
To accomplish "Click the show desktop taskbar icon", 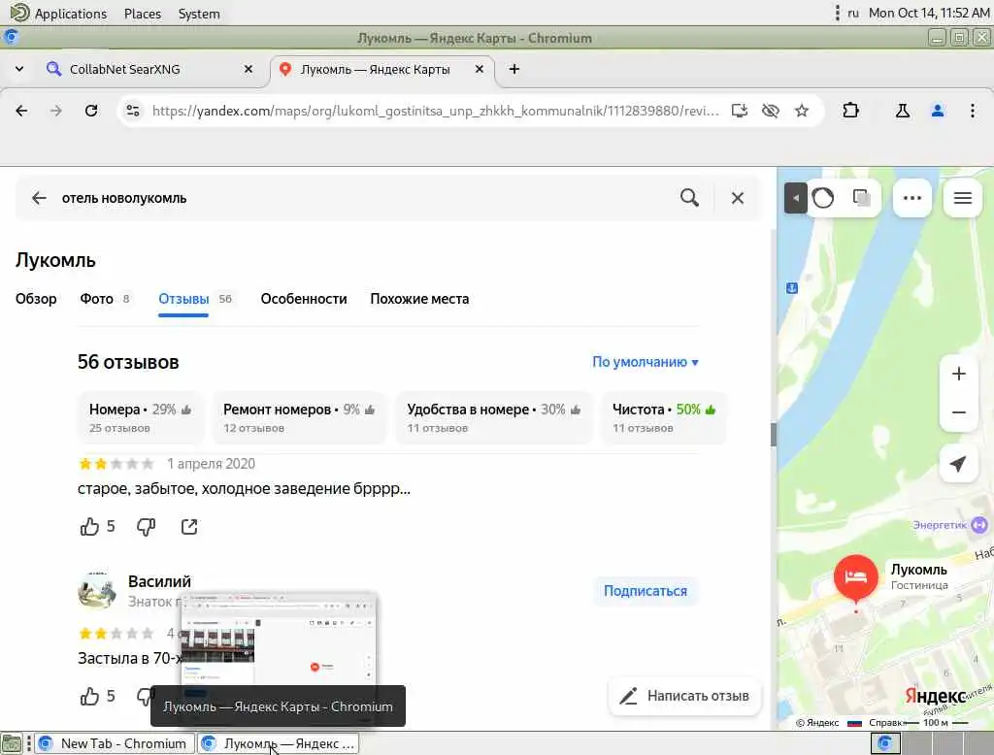I will pos(11,743).
